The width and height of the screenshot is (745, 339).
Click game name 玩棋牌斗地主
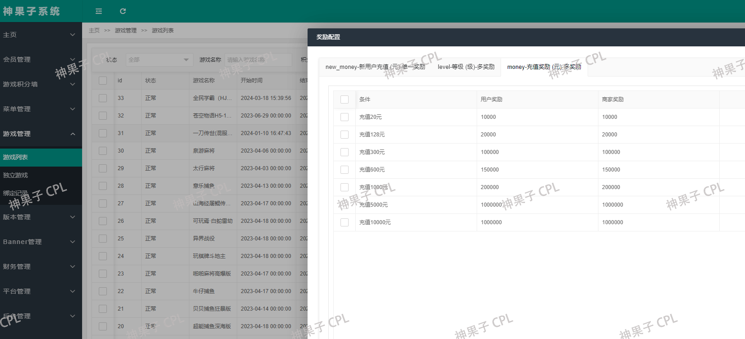tap(209, 256)
